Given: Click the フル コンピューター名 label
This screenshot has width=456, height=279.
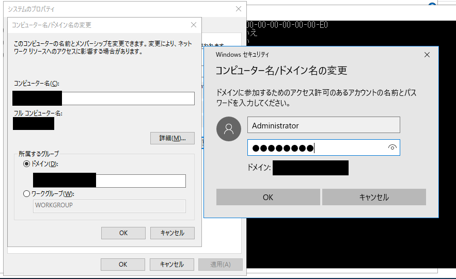Looking at the screenshot, I should point(38,113).
